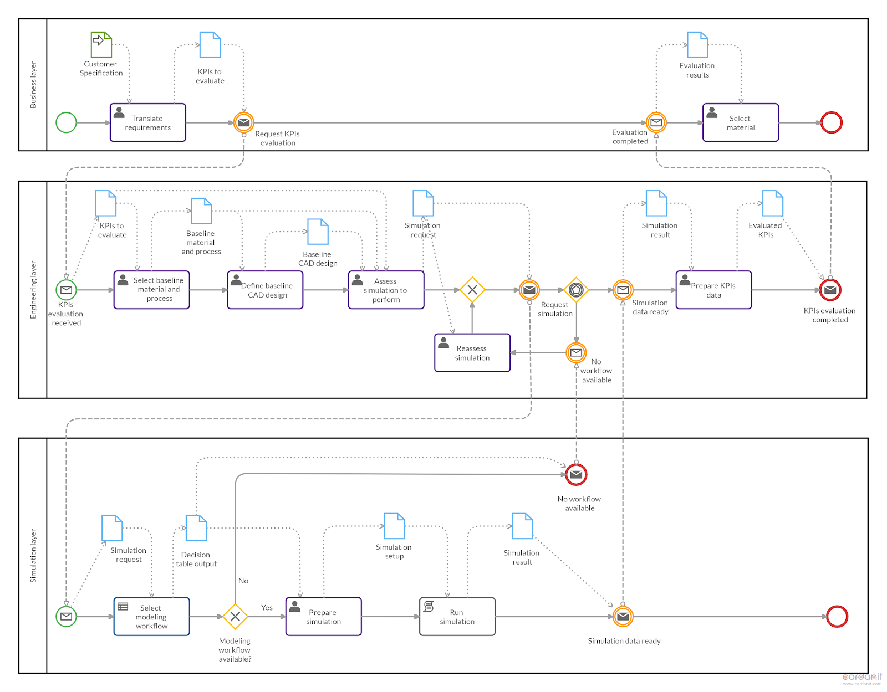
Task: Select Engineering layer Simulation data ready catch event
Action: (x=623, y=290)
